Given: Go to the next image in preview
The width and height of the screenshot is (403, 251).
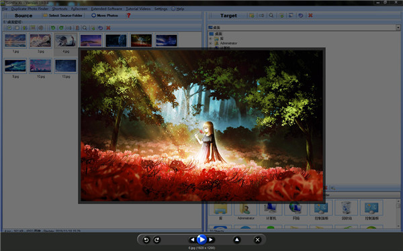Looking at the screenshot, I should [x=211, y=240].
